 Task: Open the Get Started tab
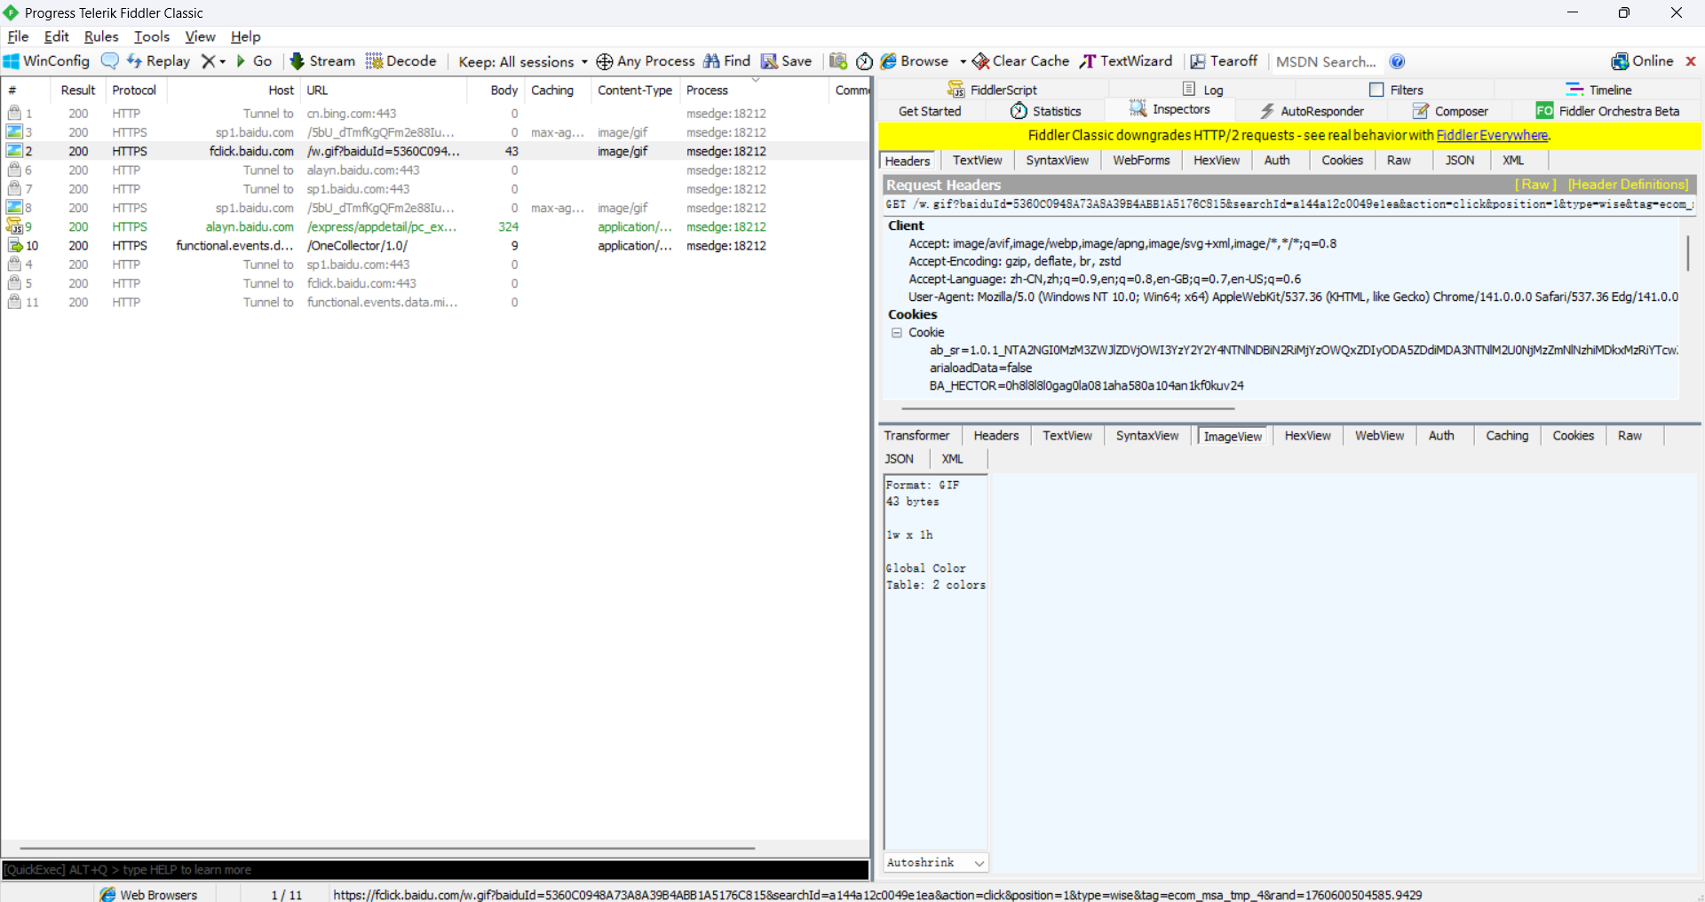(x=930, y=111)
